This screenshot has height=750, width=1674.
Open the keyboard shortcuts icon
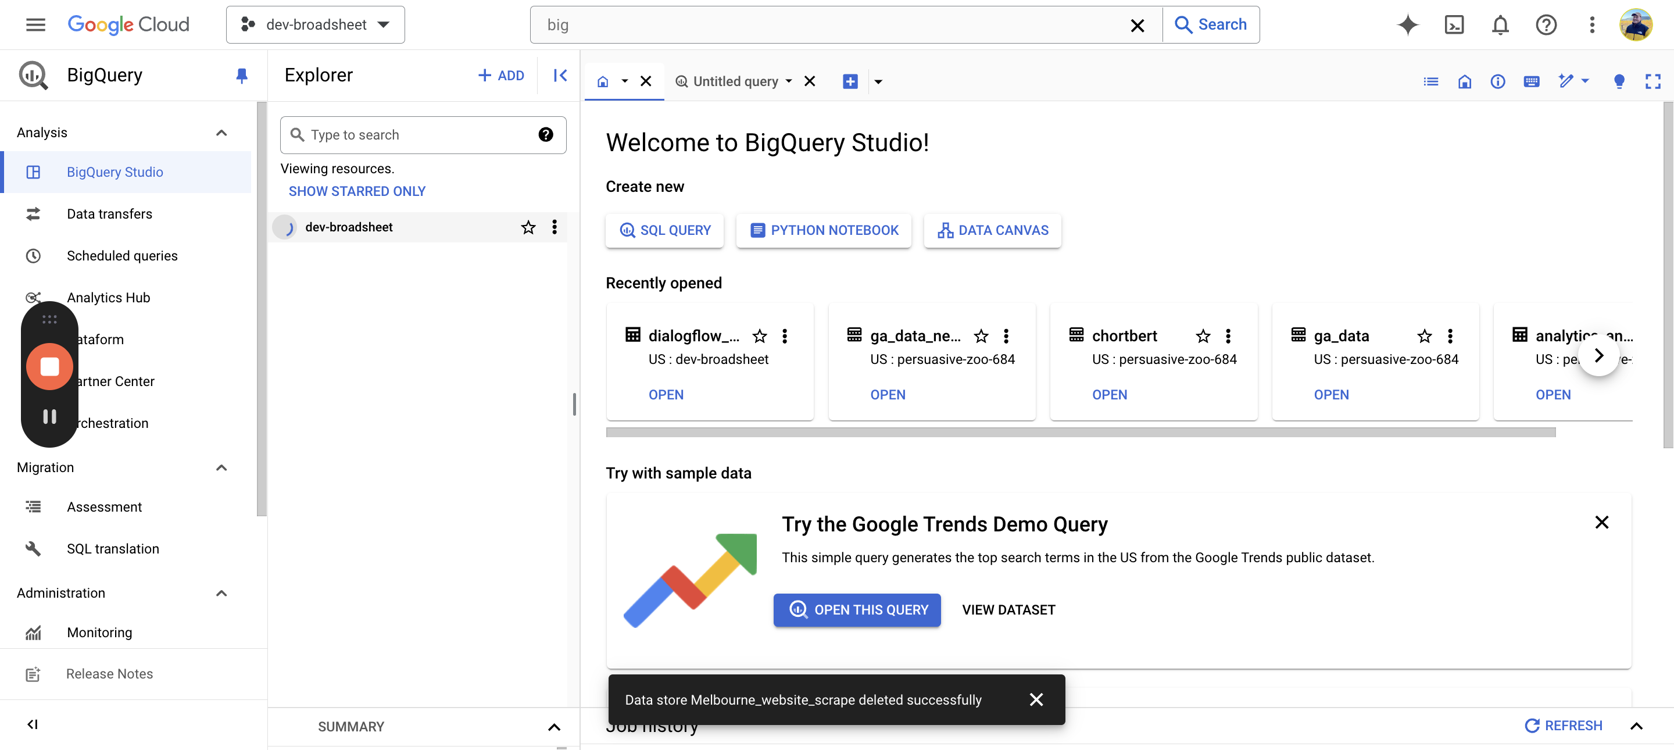1531,81
